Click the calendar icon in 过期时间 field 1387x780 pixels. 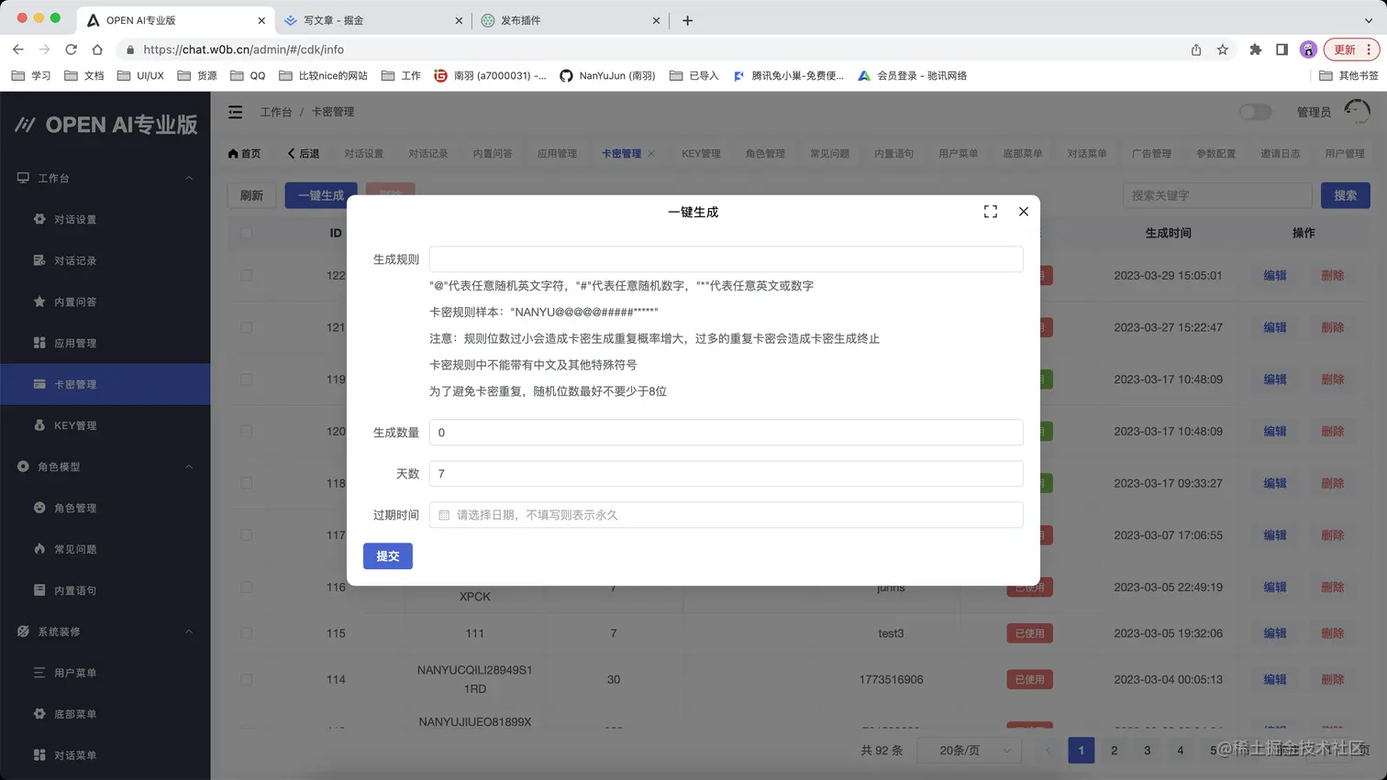coord(445,515)
